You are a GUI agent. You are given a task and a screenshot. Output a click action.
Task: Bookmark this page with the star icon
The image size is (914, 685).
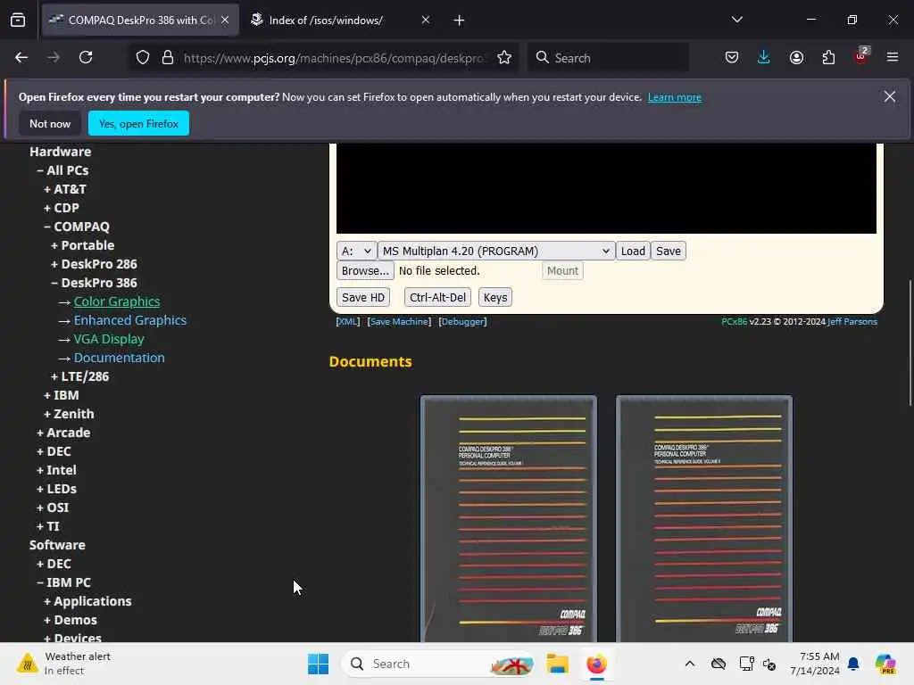pos(504,58)
